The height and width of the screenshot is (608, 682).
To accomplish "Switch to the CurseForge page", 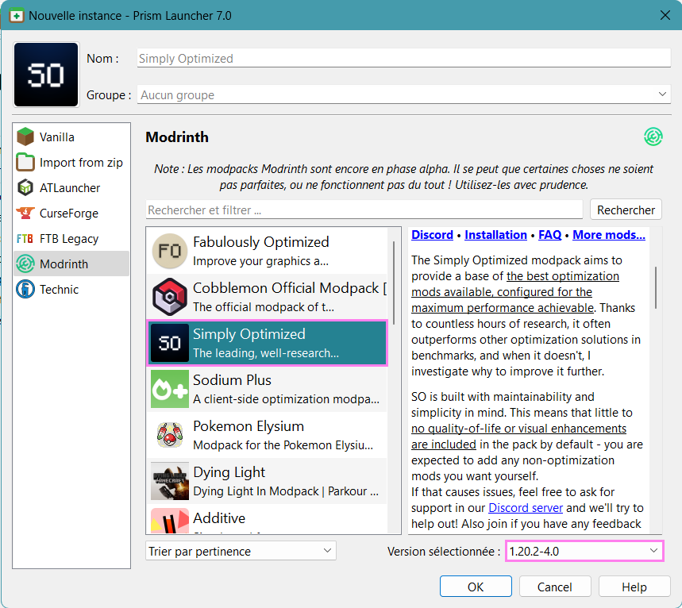I will click(71, 213).
